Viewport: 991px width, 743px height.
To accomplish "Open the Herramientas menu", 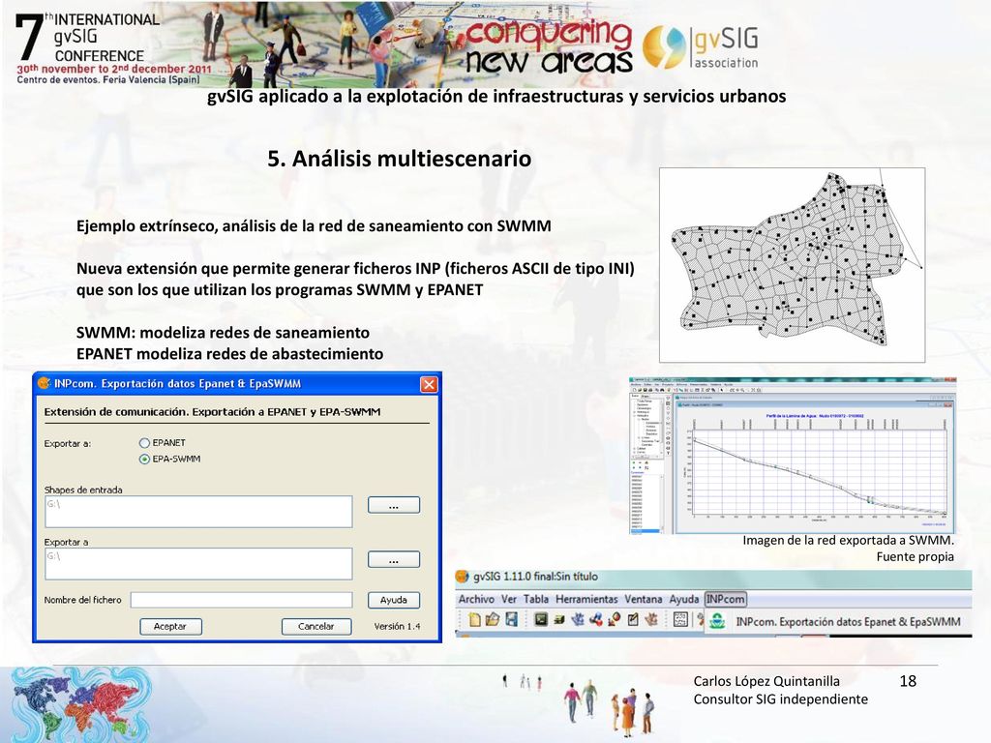I will coord(586,599).
